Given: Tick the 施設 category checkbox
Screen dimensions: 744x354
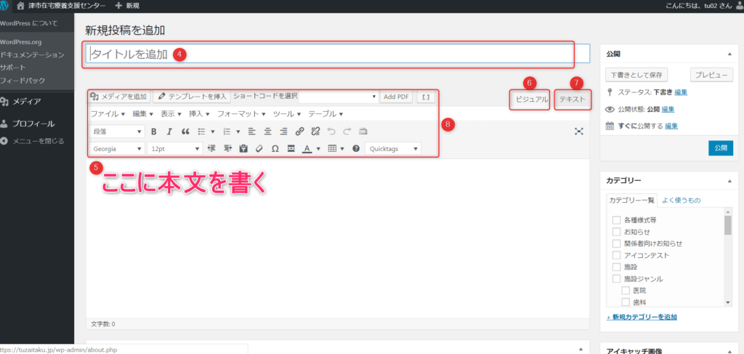Looking at the screenshot, I should [616, 267].
